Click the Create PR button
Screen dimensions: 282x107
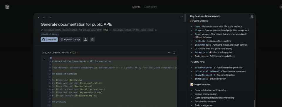click(x=49, y=39)
